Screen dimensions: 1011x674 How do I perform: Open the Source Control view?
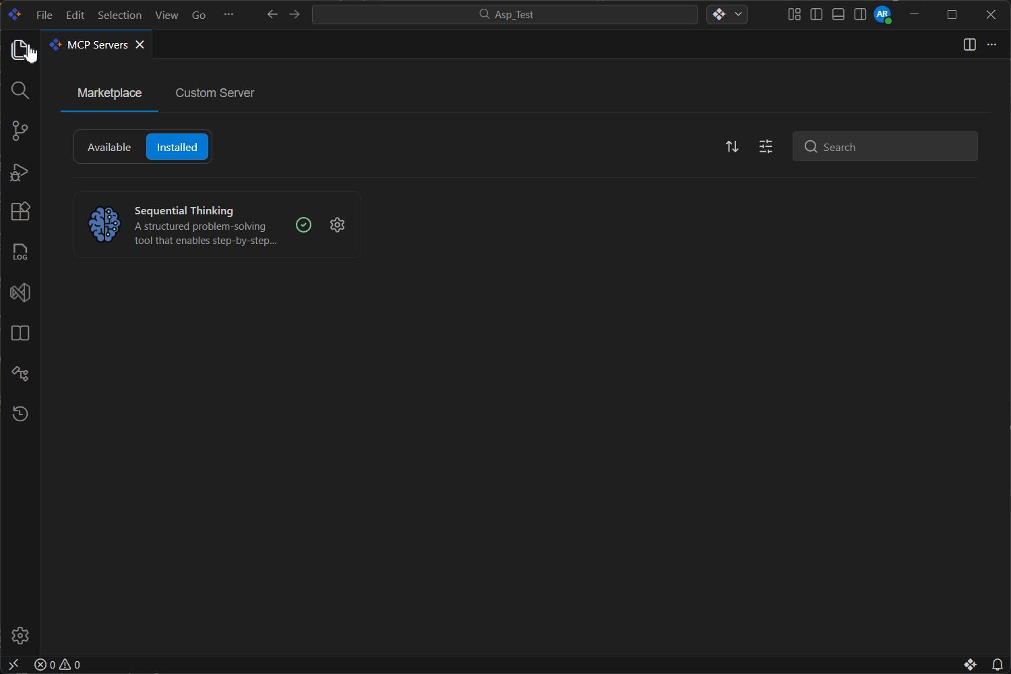coord(20,131)
